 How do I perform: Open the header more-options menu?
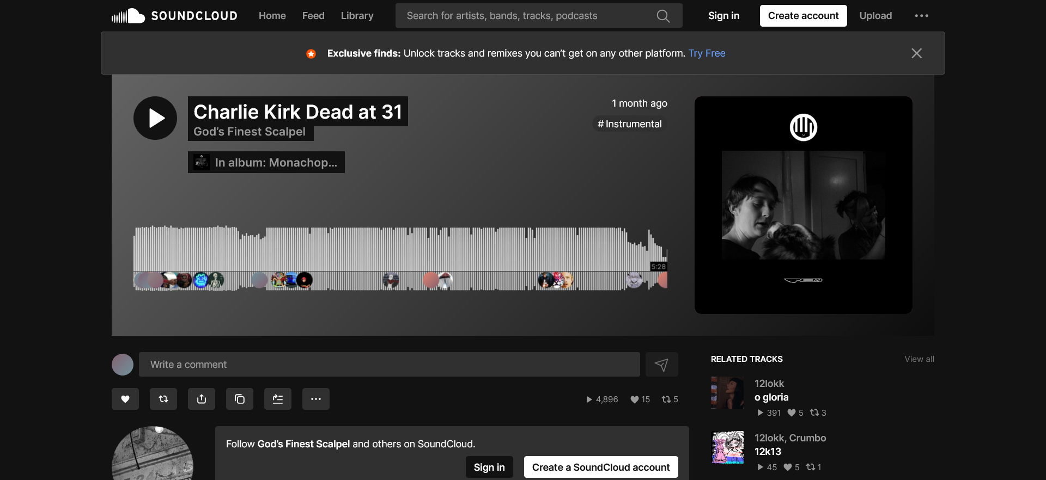[921, 16]
